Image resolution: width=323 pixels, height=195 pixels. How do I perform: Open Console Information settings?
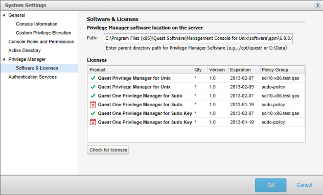(x=37, y=24)
